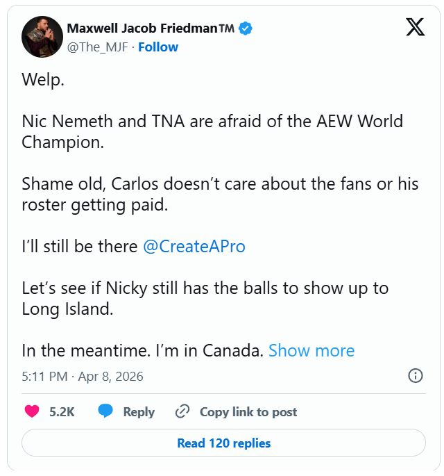This screenshot has height=476, width=444.
Task: Open Maxwell Jacob Friedman's profile picture
Action: pyautogui.click(x=42, y=37)
